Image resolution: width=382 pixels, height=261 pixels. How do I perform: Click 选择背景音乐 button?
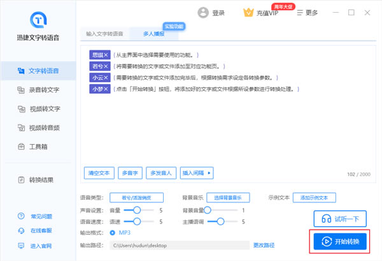click(x=228, y=198)
